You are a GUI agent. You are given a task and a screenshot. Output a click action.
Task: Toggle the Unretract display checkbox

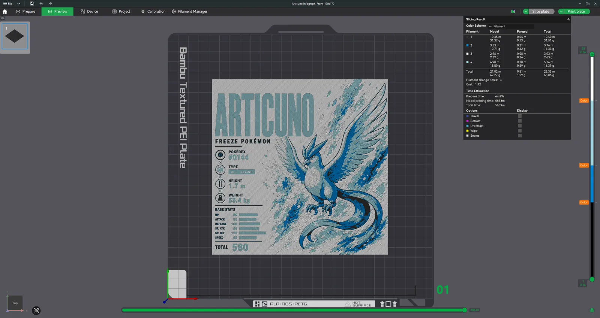point(520,126)
